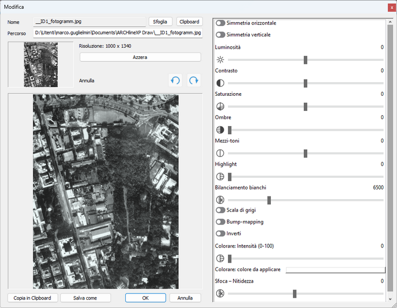Screen dimensions: 397x308
Task: Toggle the Inverti option
Action: click(x=220, y=233)
